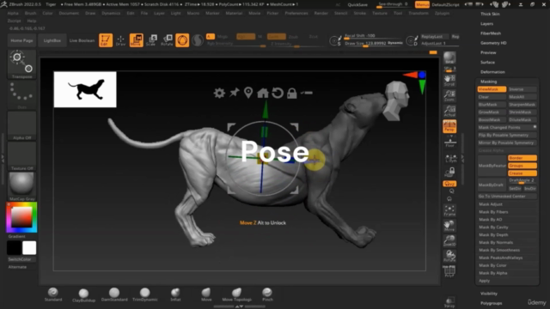Click the QuickSave button
The width and height of the screenshot is (550, 309).
pyautogui.click(x=357, y=5)
